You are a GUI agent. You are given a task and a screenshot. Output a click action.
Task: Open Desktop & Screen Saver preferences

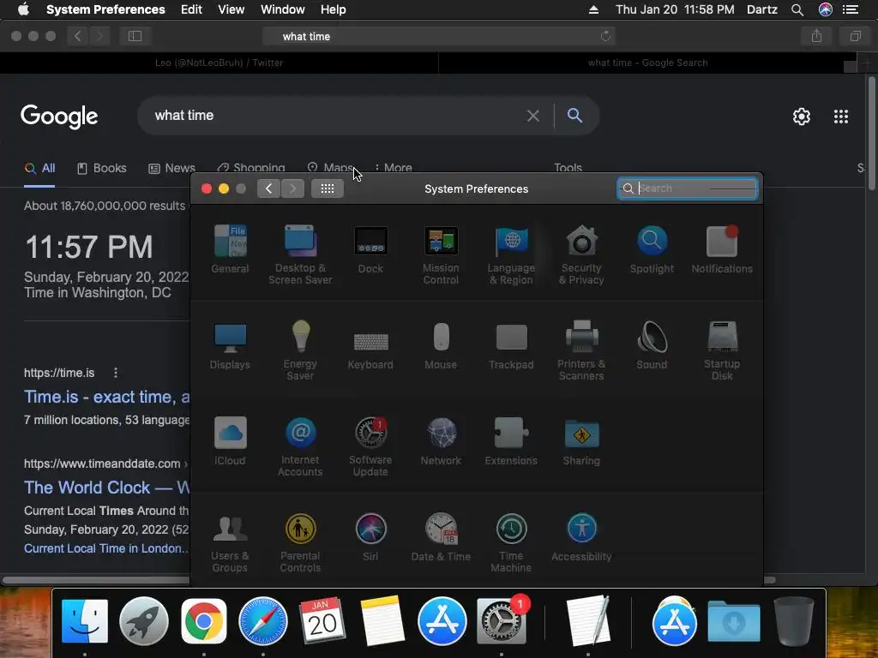(x=300, y=254)
